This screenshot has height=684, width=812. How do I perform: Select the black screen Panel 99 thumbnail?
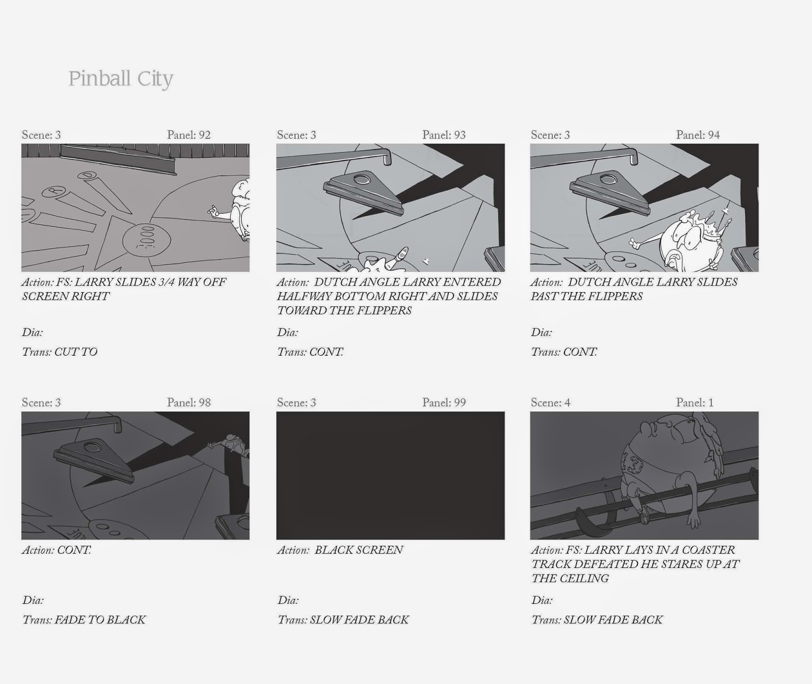(x=390, y=475)
